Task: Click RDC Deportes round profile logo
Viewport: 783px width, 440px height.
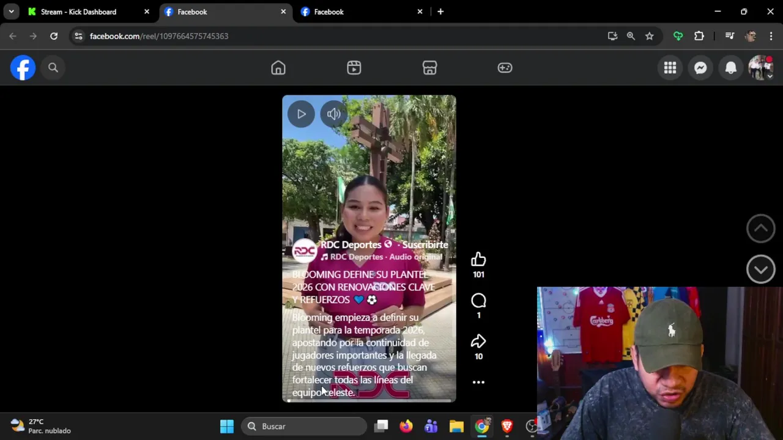Action: (x=305, y=251)
